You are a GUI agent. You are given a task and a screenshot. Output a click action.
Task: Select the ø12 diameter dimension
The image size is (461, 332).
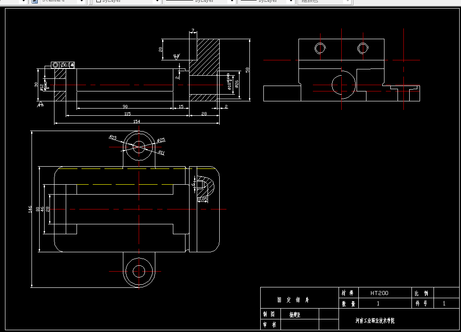[x=41, y=87]
